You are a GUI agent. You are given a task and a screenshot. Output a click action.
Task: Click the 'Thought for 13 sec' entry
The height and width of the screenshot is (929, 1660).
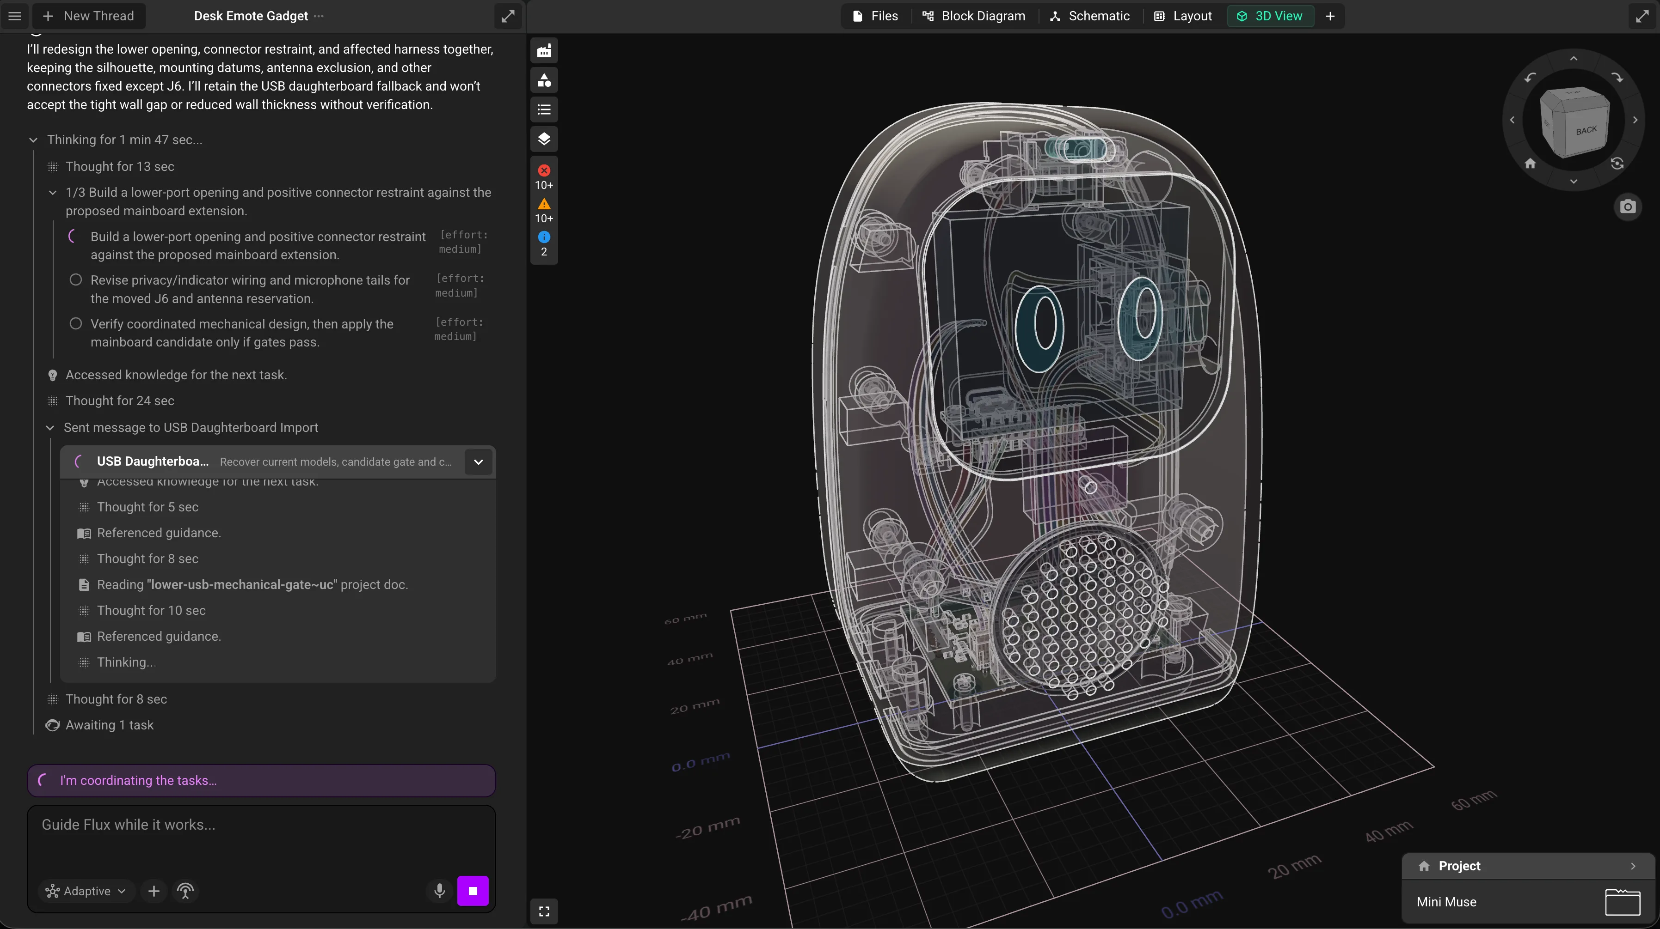[120, 166]
